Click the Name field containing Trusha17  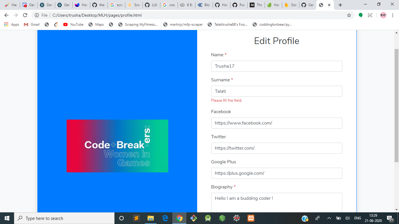(277, 66)
